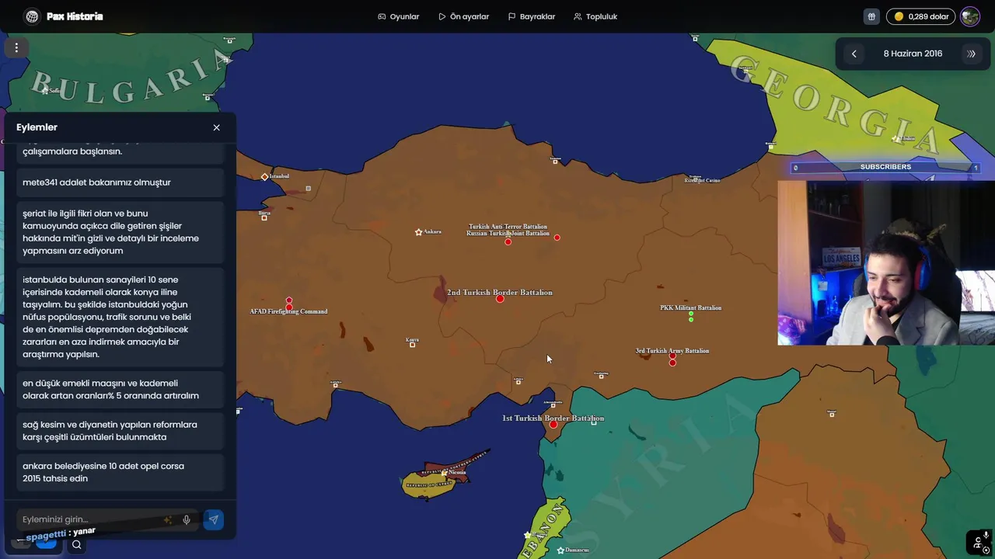995x559 pixels.
Task: Open the Oyunlar menu
Action: tap(399, 16)
